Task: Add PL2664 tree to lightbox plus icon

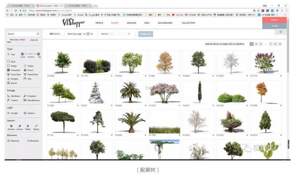Action: [78, 76]
